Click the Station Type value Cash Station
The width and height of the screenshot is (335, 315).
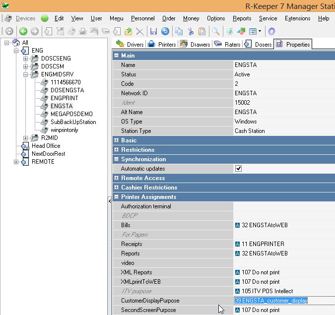click(250, 130)
